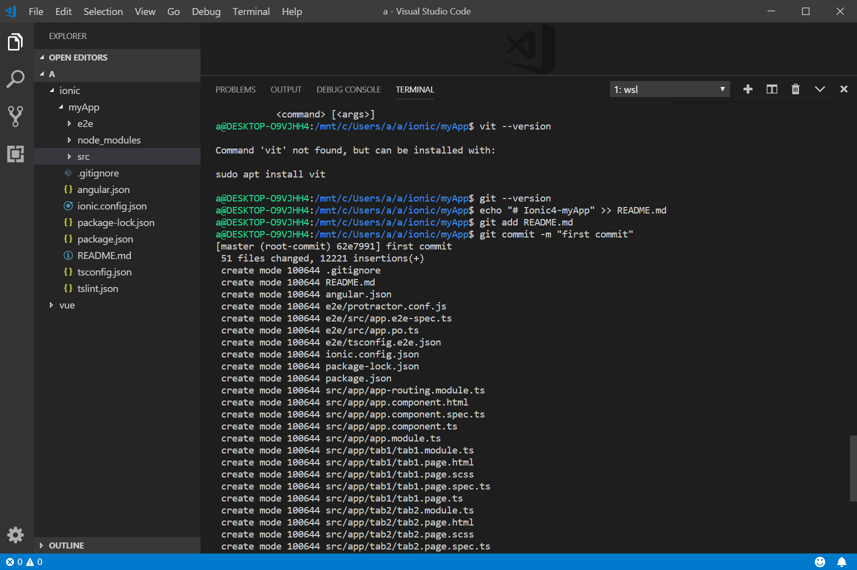Open the Source Control view icon
This screenshot has height=570, width=857.
tap(15, 116)
